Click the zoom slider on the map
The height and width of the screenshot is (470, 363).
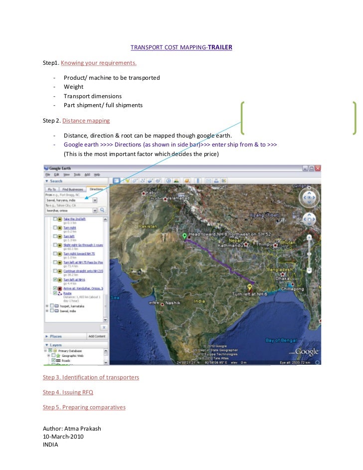[x=309, y=254]
